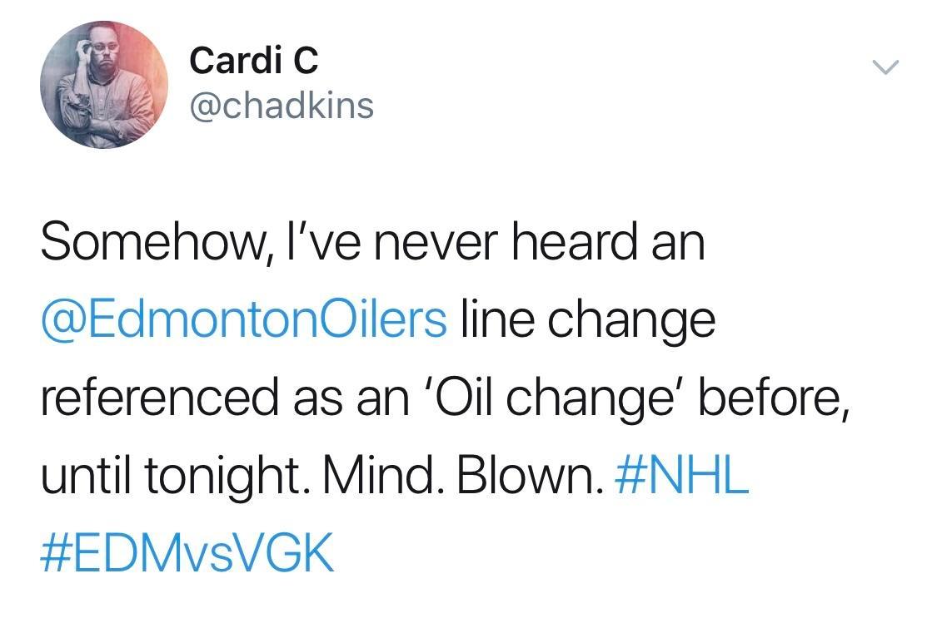Screen dimensions: 937x618
Task: Click the circular profile avatar photo
Action: pos(103,85)
